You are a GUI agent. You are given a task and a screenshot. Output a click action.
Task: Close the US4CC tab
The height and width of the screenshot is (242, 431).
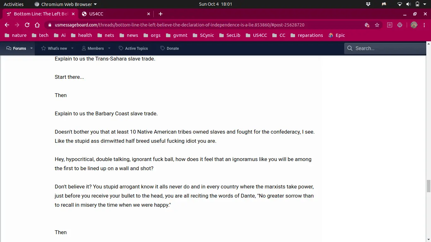coord(149,14)
